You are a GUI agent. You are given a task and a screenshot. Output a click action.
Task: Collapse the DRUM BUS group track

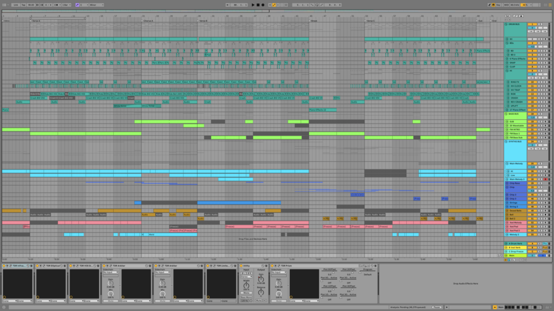507,24
